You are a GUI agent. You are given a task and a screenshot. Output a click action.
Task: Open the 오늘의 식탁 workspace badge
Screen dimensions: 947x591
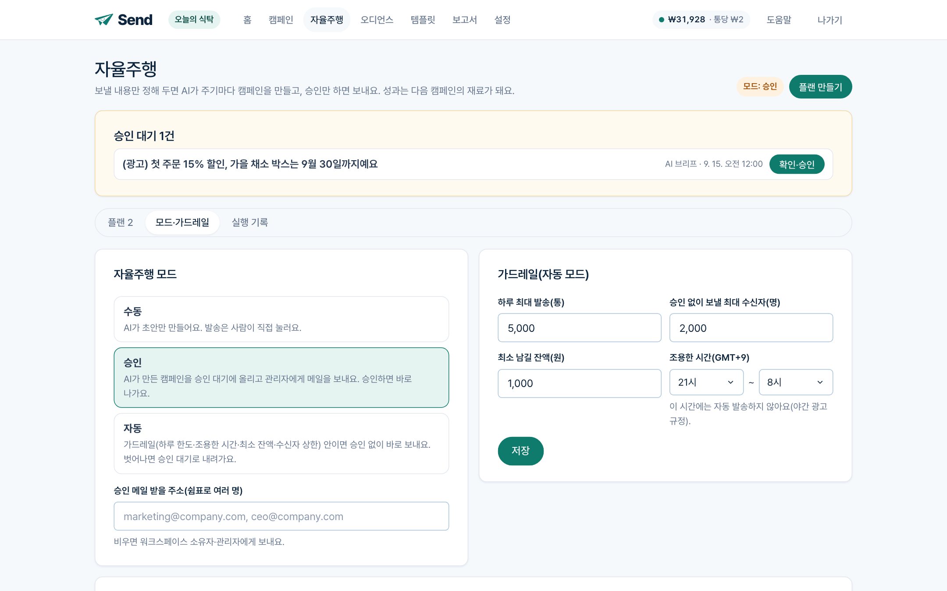pos(194,20)
